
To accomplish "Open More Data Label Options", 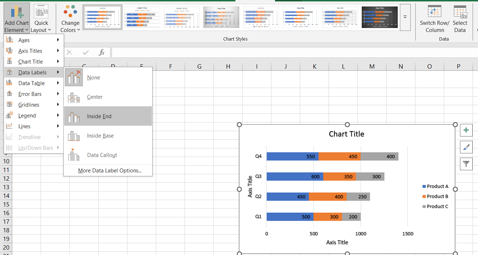I will click(x=109, y=171).
